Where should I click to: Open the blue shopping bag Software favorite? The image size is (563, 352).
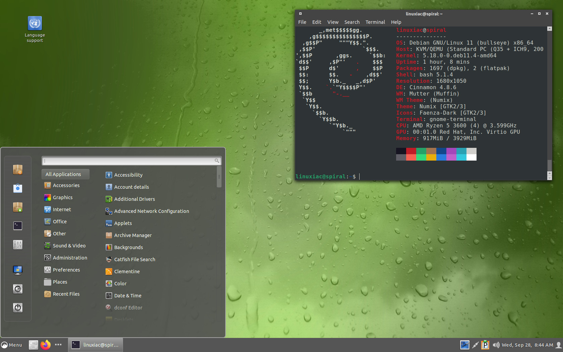(18, 188)
